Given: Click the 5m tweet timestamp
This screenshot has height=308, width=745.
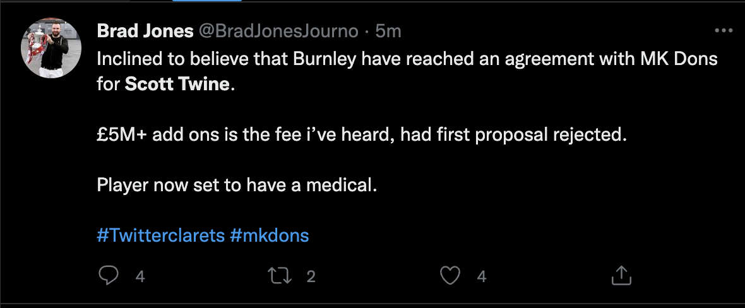Looking at the screenshot, I should point(388,30).
